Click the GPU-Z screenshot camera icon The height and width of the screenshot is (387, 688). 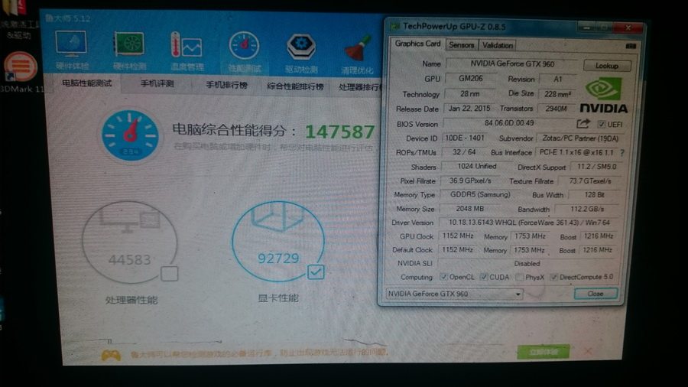631,46
